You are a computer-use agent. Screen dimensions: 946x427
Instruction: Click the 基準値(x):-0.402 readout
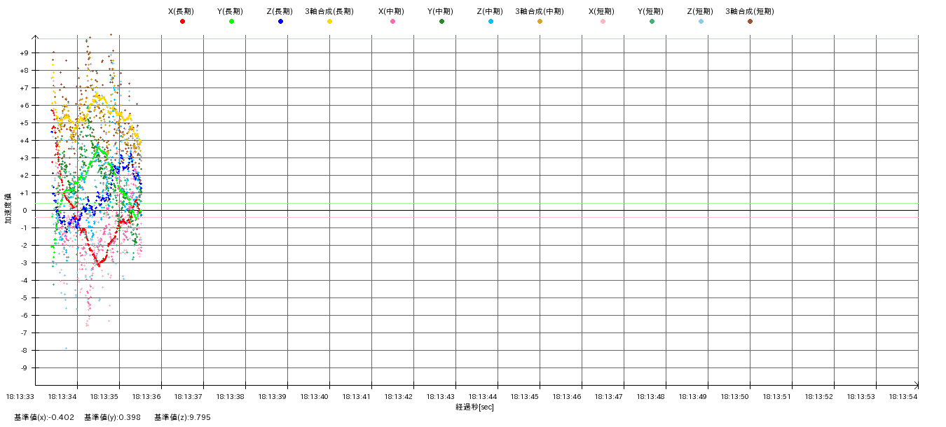(x=44, y=417)
